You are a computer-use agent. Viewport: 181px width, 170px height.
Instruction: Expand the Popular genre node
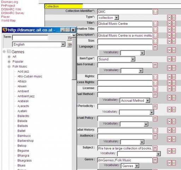click(x=9, y=61)
